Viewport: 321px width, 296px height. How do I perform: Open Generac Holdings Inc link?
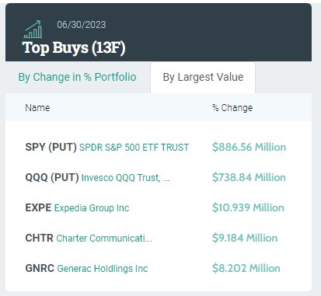click(x=103, y=269)
